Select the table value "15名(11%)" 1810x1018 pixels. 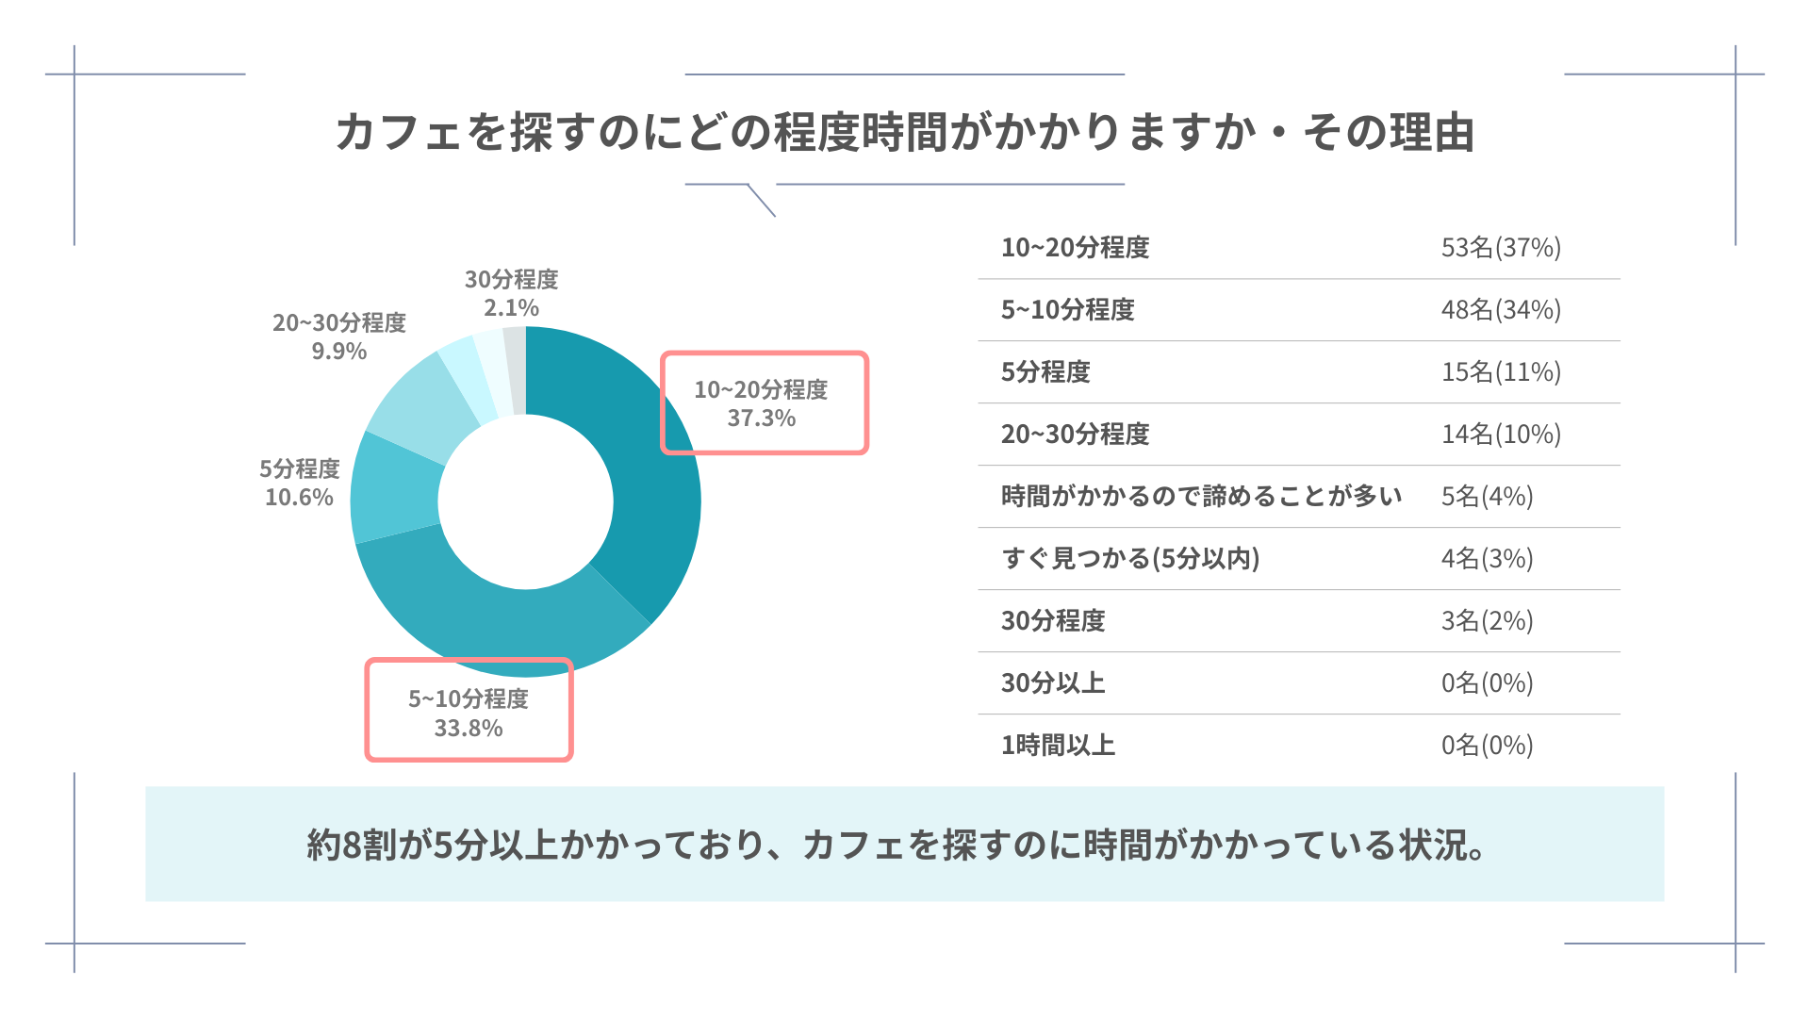pyautogui.click(x=1501, y=372)
